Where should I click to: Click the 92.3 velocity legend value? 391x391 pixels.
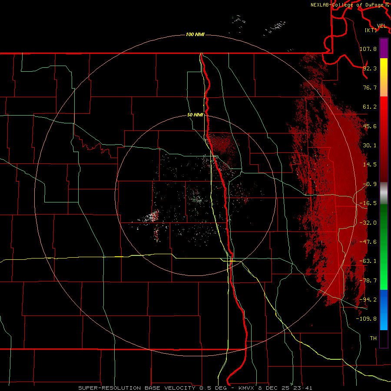click(x=370, y=68)
